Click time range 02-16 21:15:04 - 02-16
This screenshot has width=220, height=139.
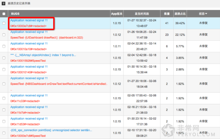[142, 110]
